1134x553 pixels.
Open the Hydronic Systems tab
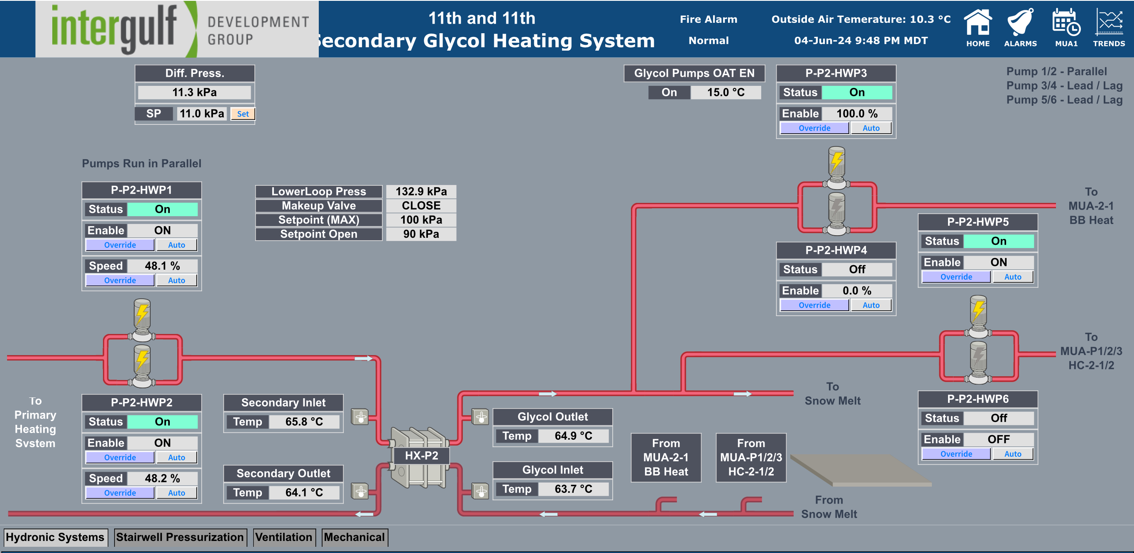pos(55,537)
